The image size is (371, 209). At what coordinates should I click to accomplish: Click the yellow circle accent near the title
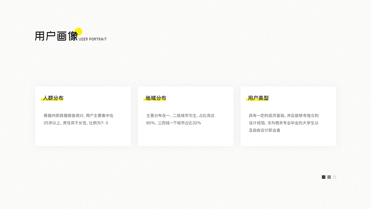[x=79, y=31]
